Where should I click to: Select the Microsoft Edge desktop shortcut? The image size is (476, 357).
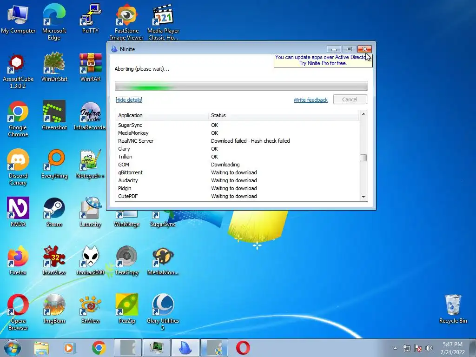(x=54, y=21)
